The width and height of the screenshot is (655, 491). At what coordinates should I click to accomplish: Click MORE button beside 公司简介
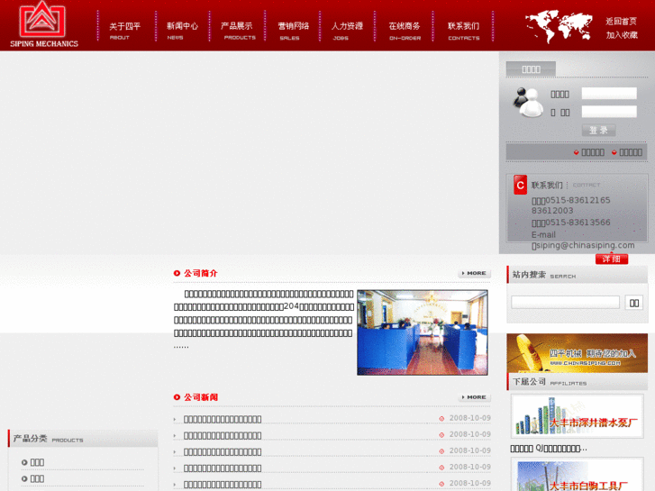pyautogui.click(x=474, y=273)
